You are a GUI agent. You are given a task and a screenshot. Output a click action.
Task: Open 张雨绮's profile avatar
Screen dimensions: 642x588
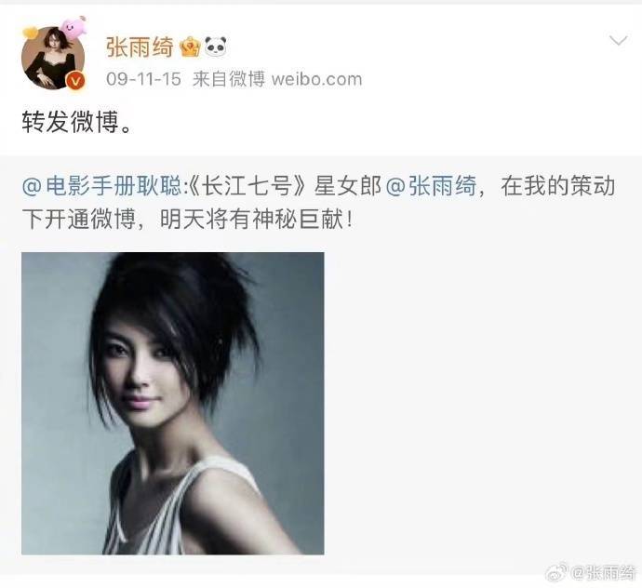(x=53, y=58)
